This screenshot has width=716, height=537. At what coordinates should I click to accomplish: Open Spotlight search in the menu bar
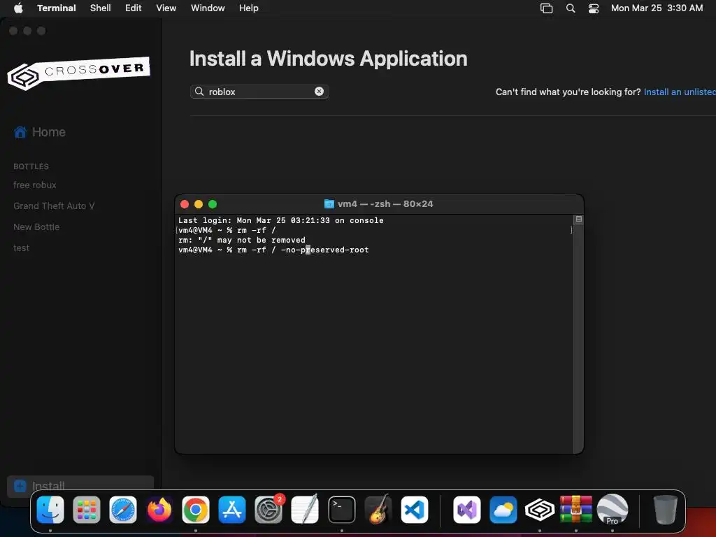(x=571, y=8)
